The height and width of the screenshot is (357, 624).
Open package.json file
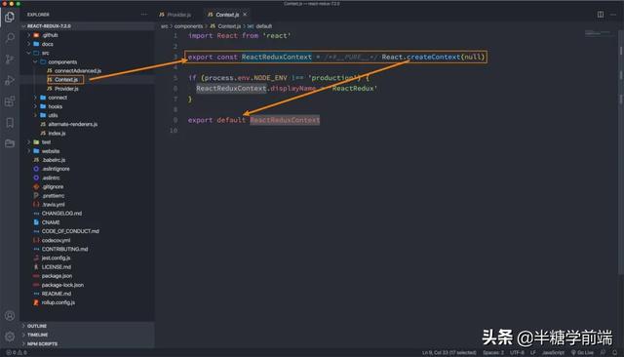[87, 276]
